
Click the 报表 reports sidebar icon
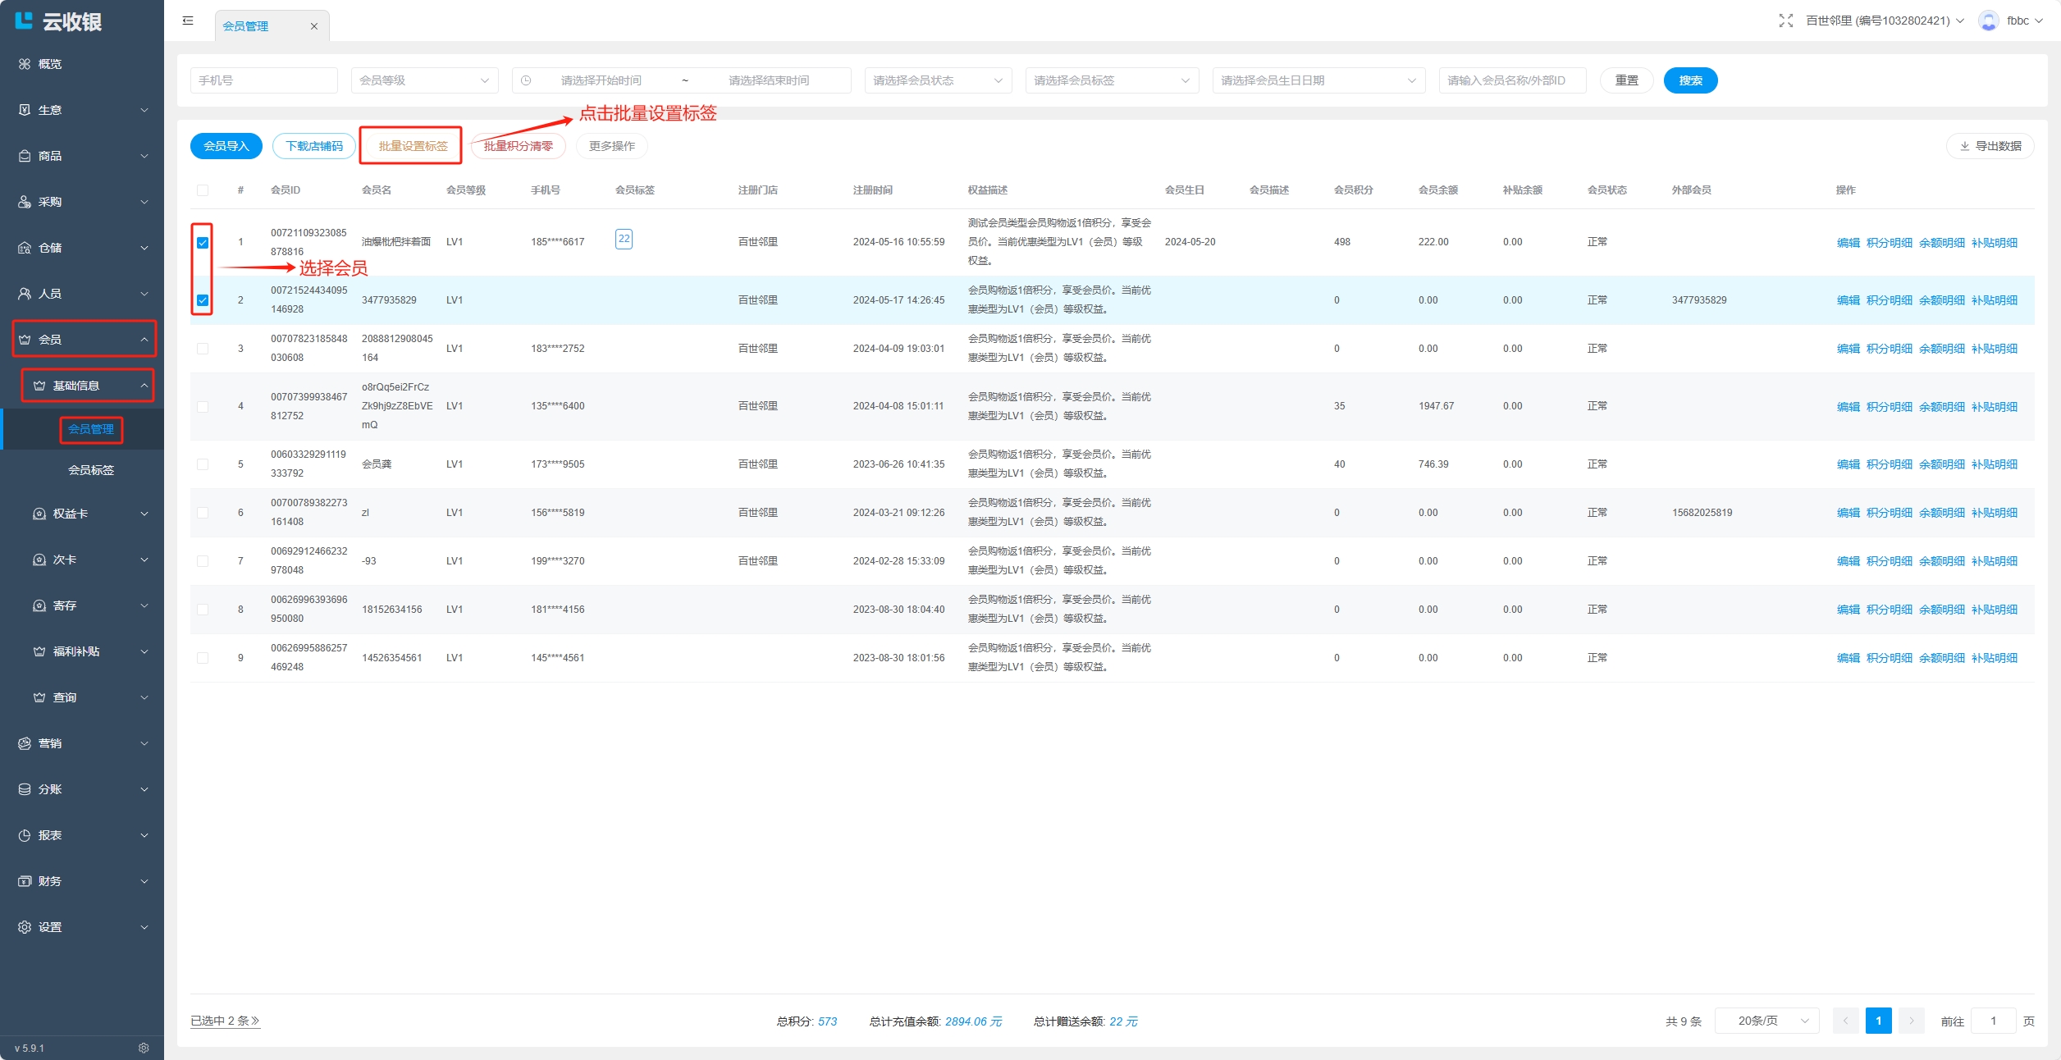click(x=25, y=835)
